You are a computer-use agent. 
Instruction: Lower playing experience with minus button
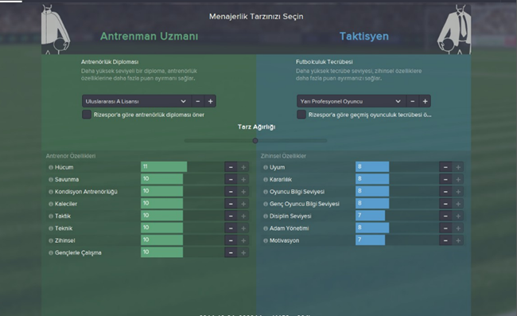pyautogui.click(x=413, y=101)
